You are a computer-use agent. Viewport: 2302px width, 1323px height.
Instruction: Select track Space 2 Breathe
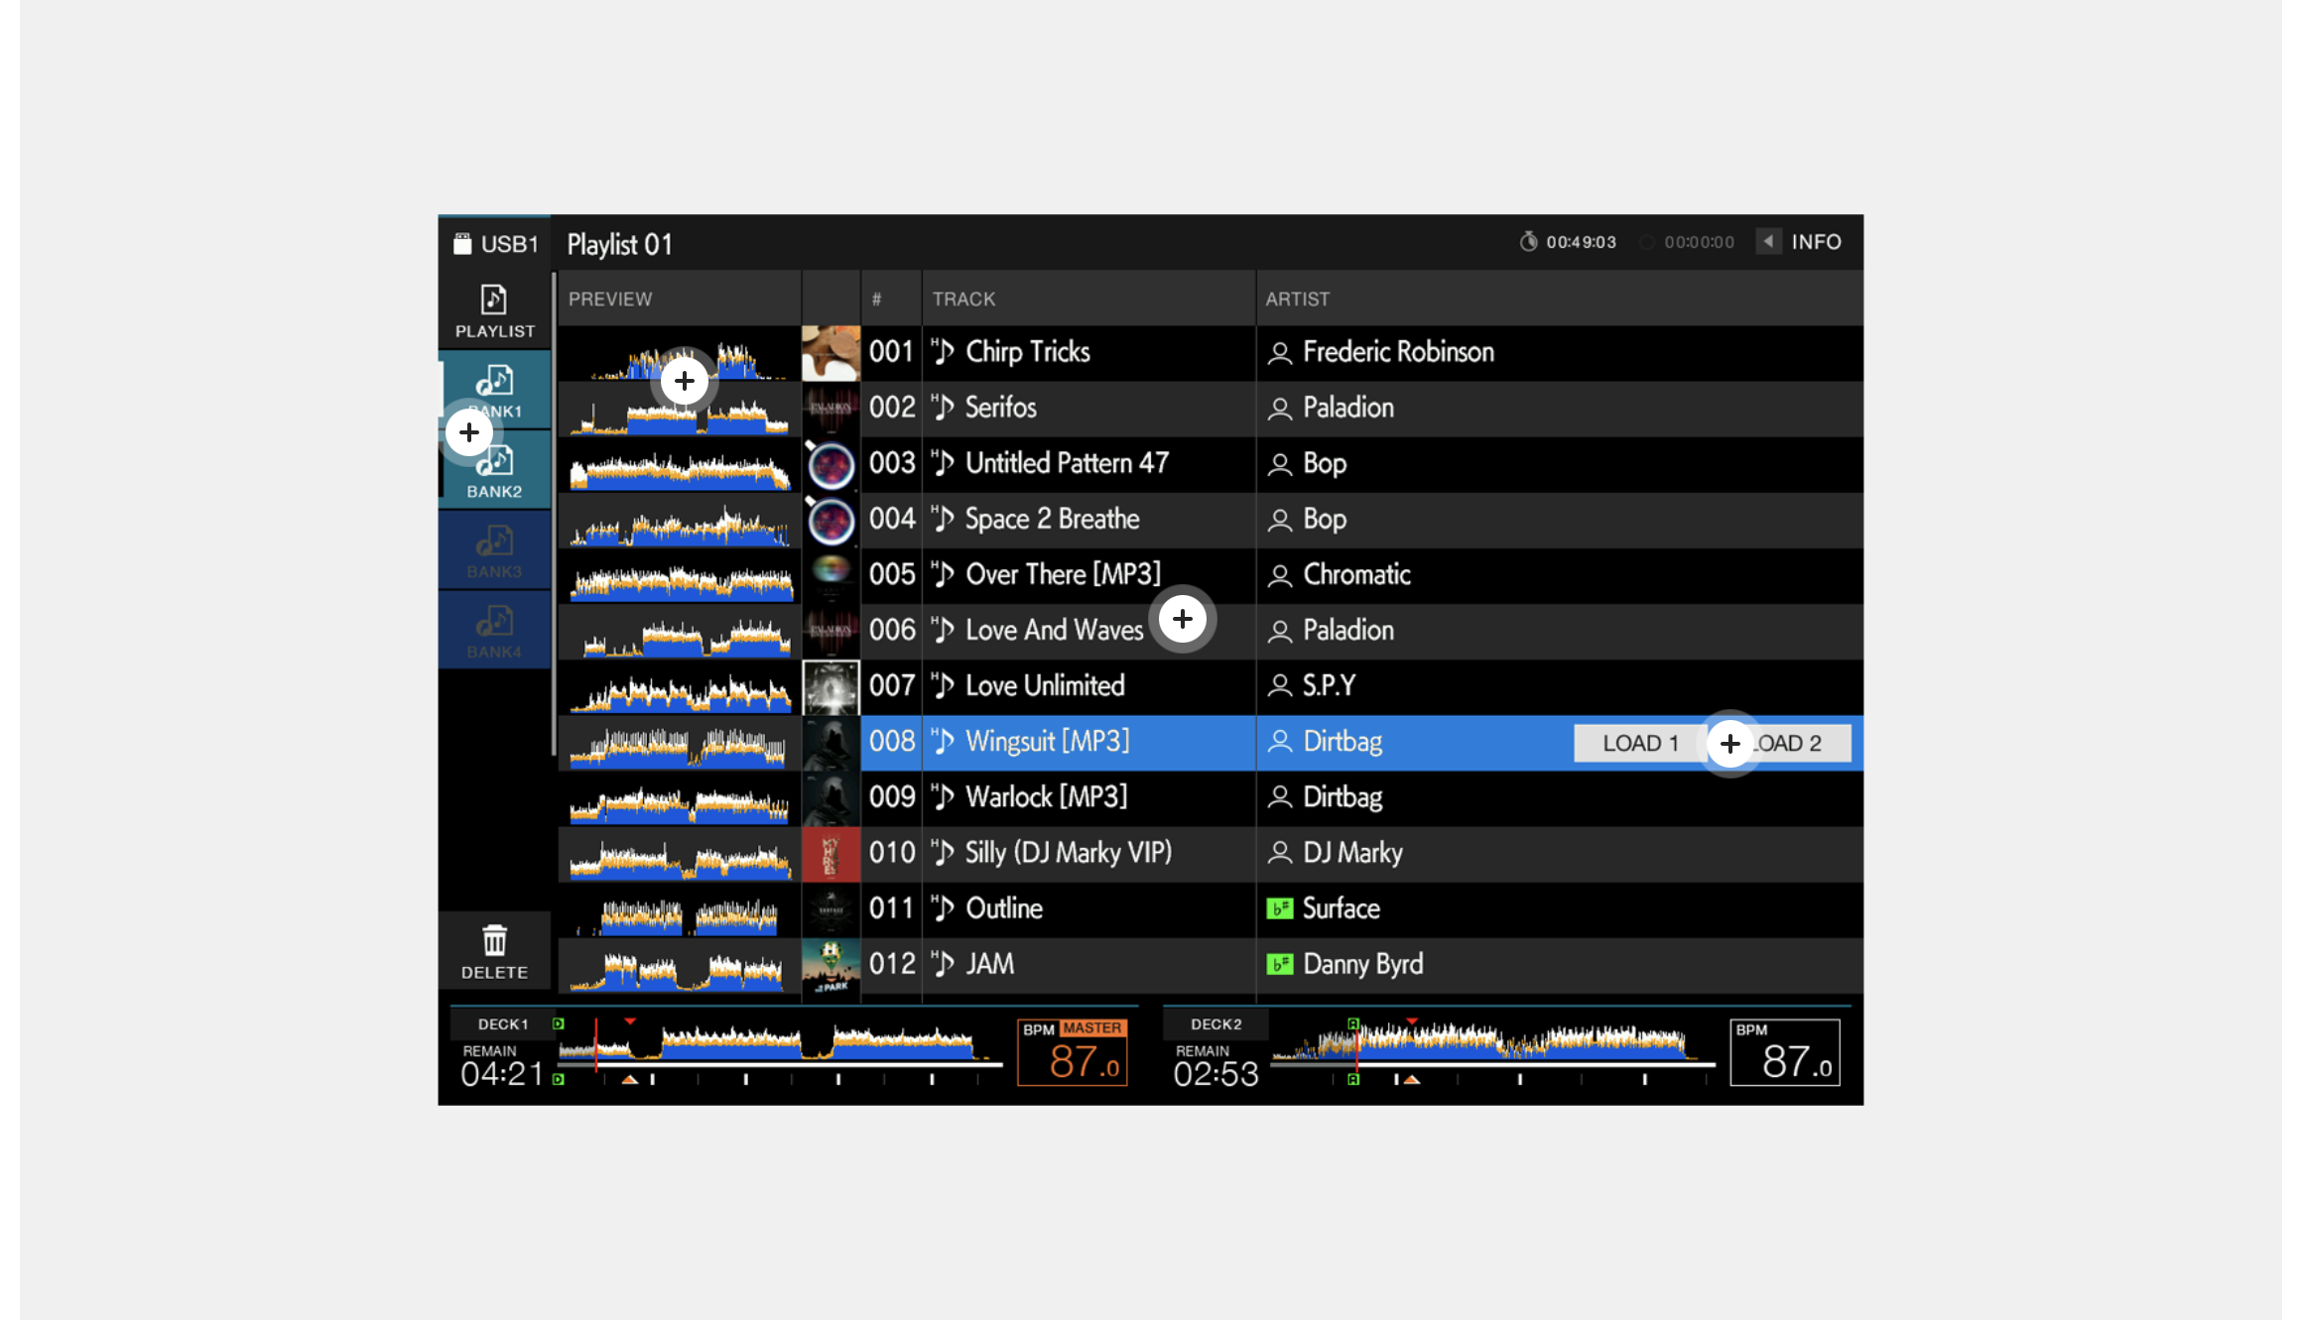pyautogui.click(x=1053, y=519)
